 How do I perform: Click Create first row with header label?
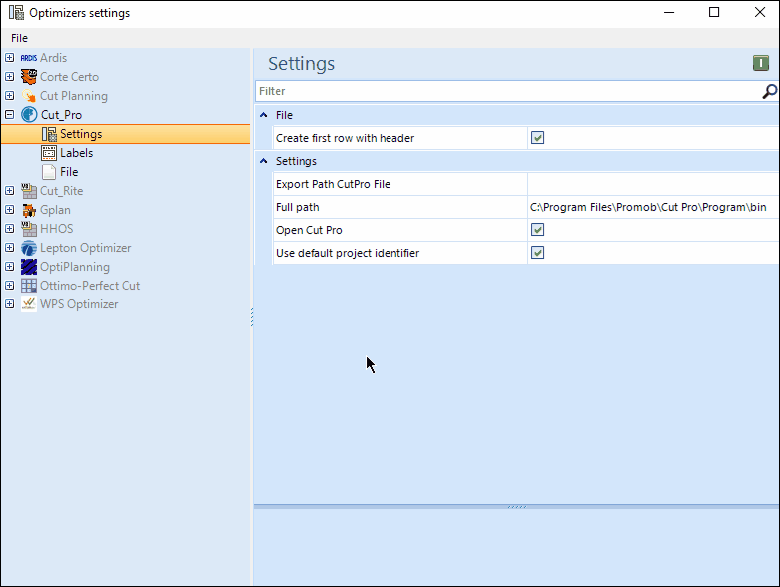pyautogui.click(x=345, y=138)
